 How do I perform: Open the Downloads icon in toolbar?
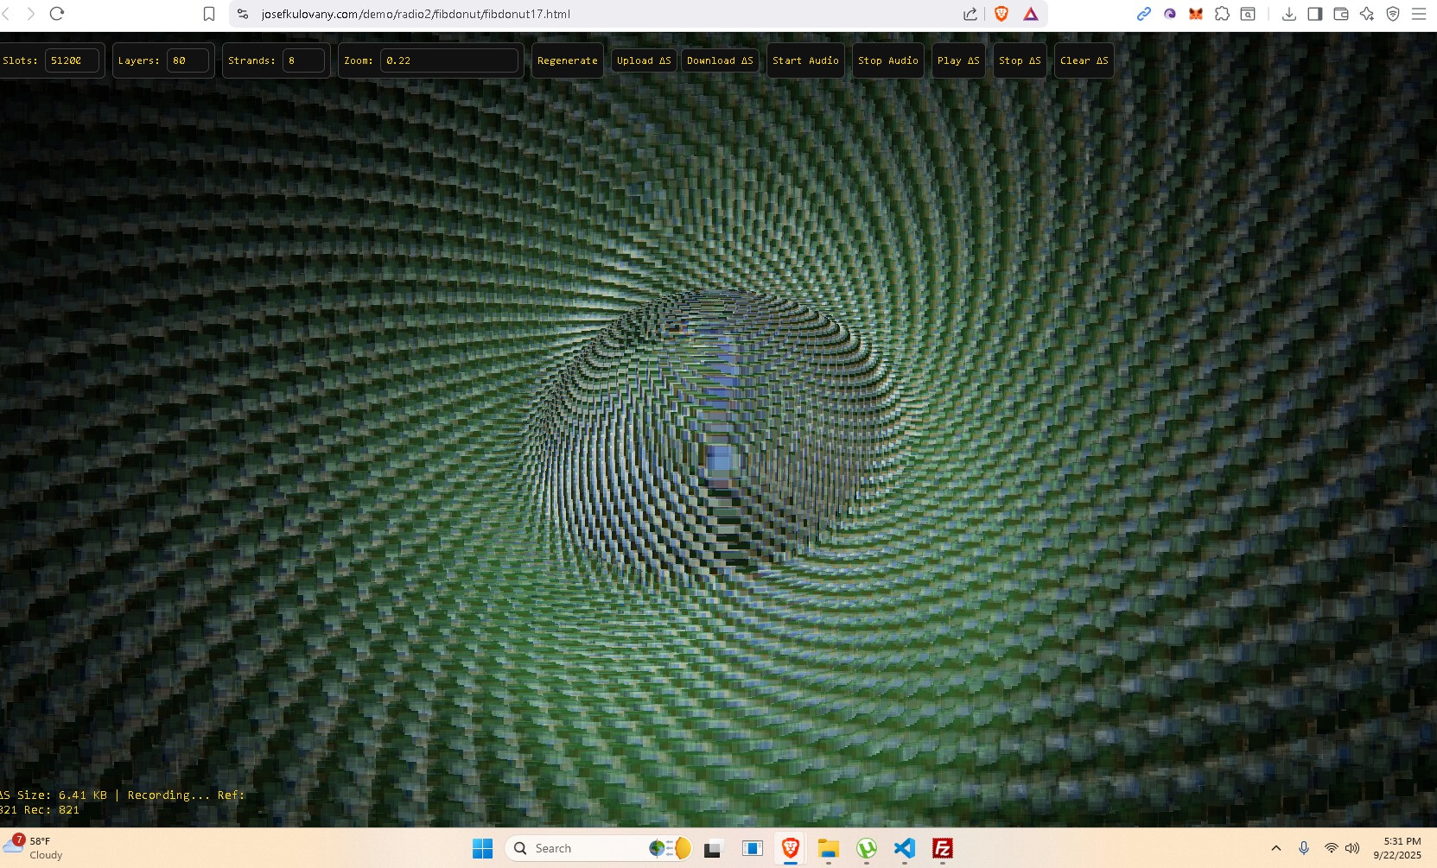[1288, 14]
